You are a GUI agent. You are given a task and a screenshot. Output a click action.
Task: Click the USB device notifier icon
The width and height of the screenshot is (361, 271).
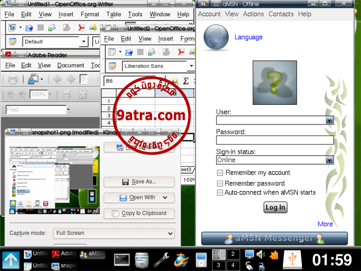point(292,259)
